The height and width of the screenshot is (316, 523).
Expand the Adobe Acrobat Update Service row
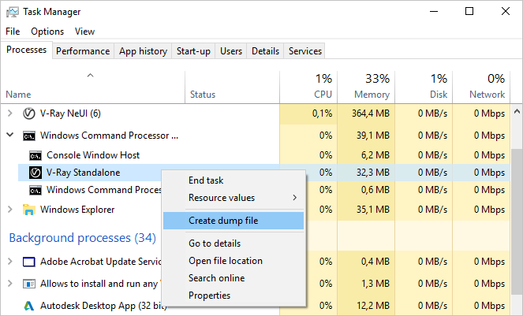click(x=10, y=262)
